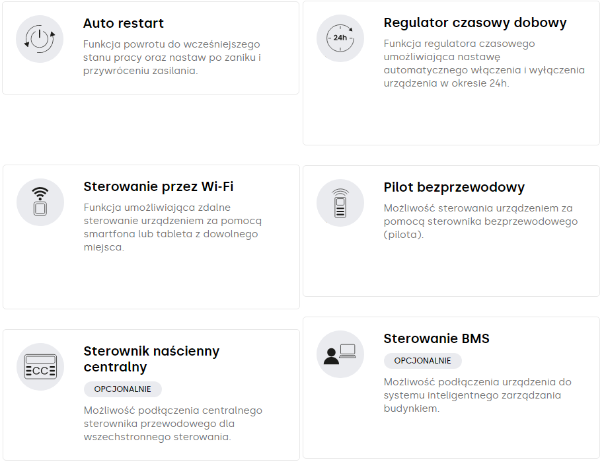Screen dimensions: 604x462
Task: Click the wireless remote pilot icon
Action: coord(340,203)
